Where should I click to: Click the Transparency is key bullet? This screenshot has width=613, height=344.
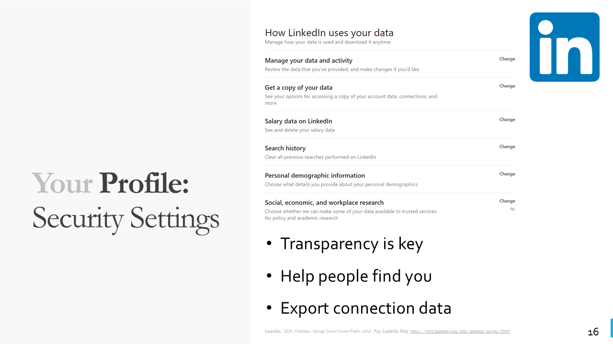tap(345, 244)
